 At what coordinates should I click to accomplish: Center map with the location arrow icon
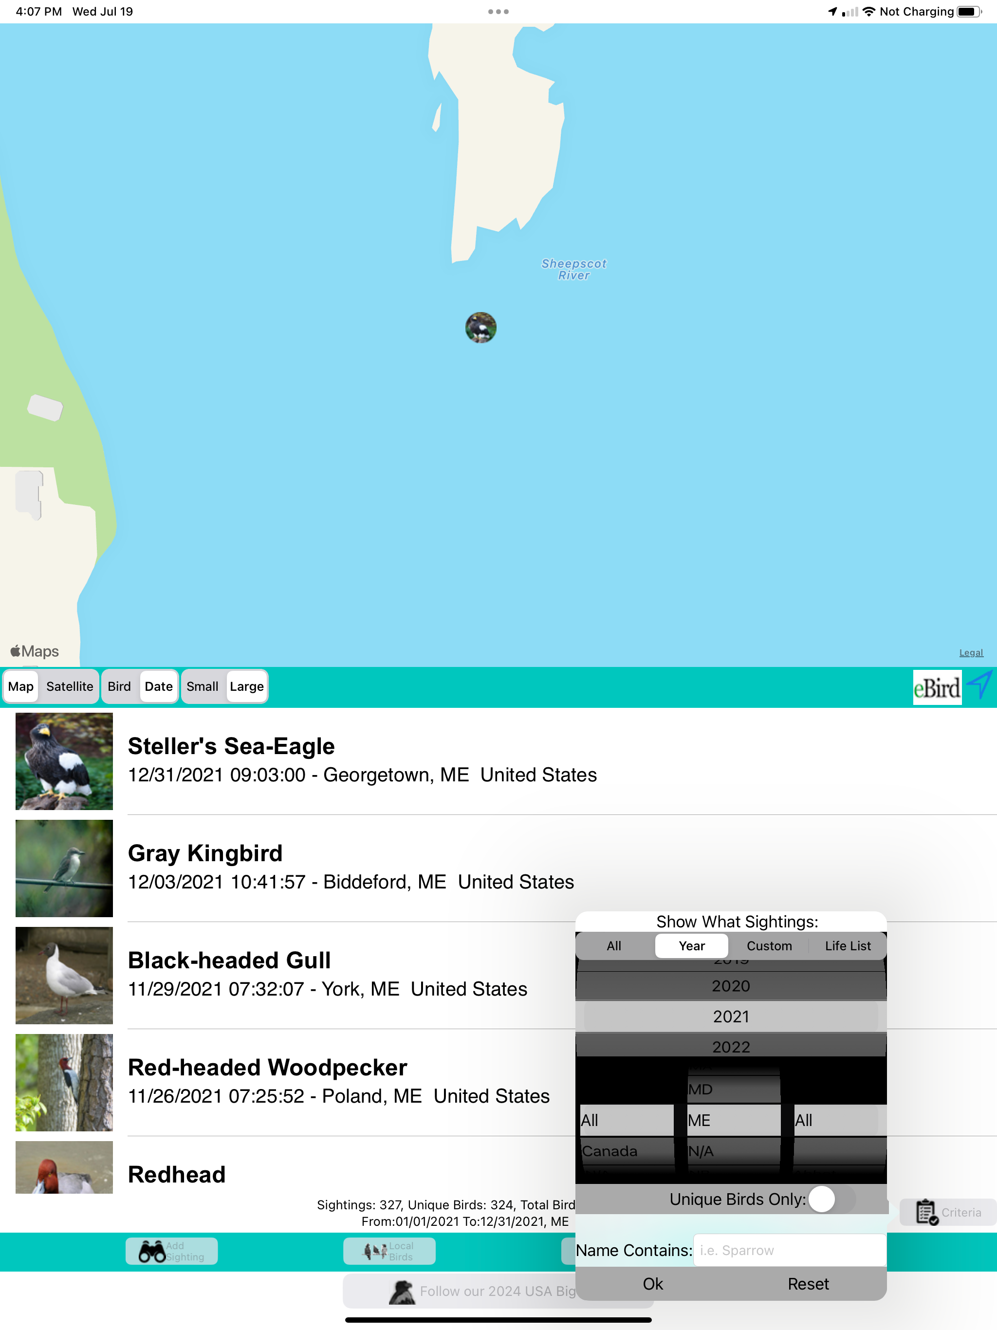point(979,685)
